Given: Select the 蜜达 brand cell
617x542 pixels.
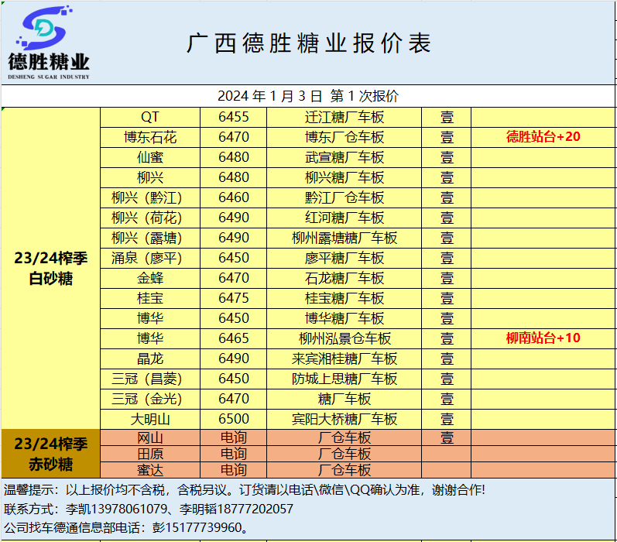Looking at the screenshot, I should (150, 470).
